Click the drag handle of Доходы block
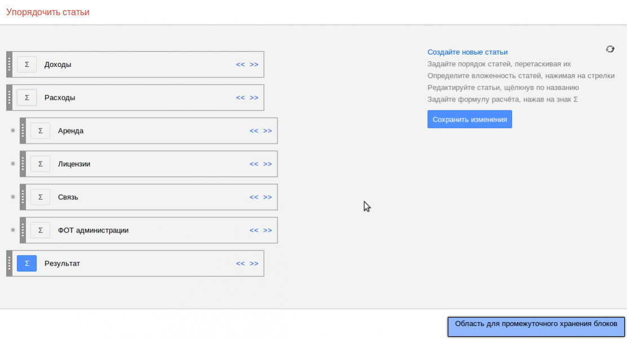 [x=9, y=64]
